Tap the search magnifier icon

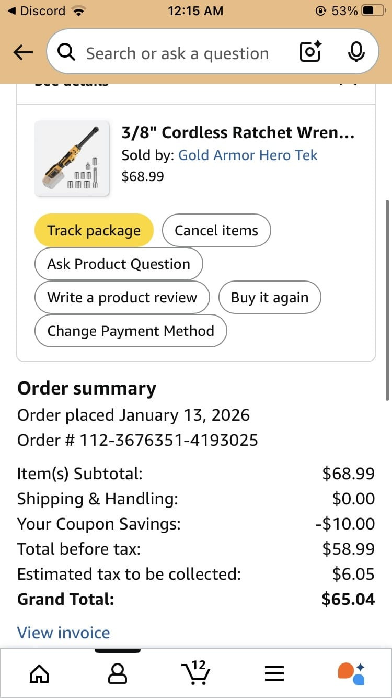tap(66, 52)
